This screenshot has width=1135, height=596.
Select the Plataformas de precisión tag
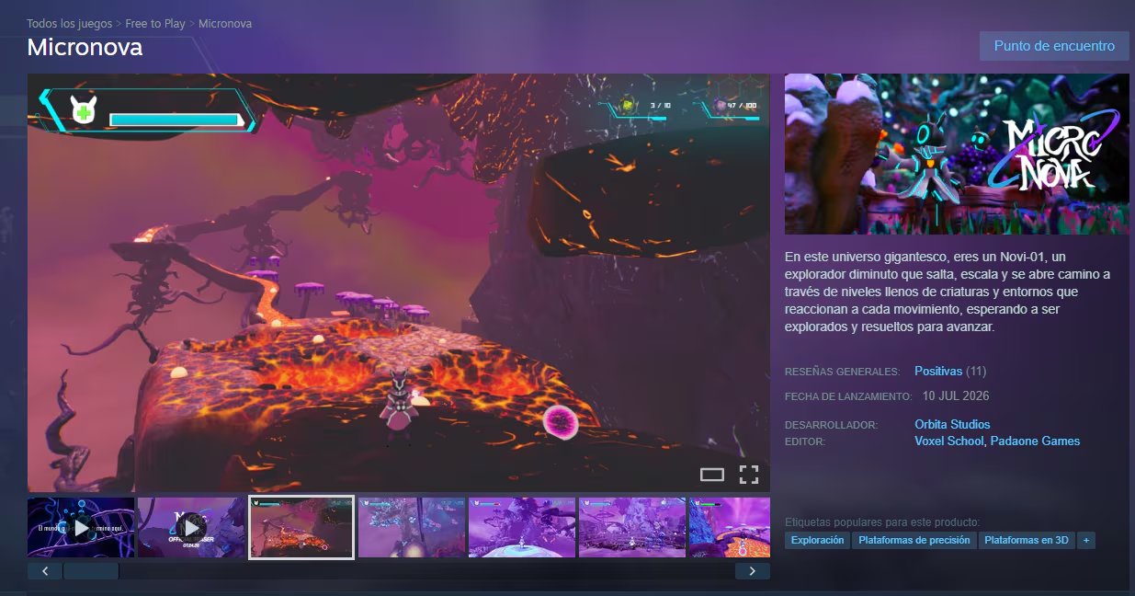tap(914, 541)
